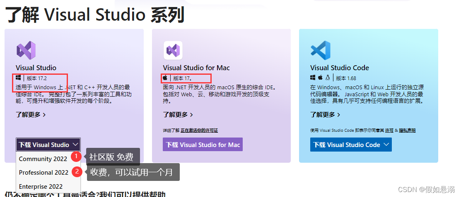Screen dimensions: 461x197
Task: Click the Windows .NET 和 C++ IDE description text
Action: [73, 94]
